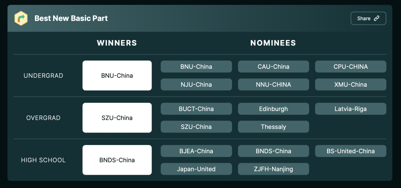Open the BNDS-China high school winner card
Image resolution: width=401 pixels, height=188 pixels.
(x=117, y=160)
